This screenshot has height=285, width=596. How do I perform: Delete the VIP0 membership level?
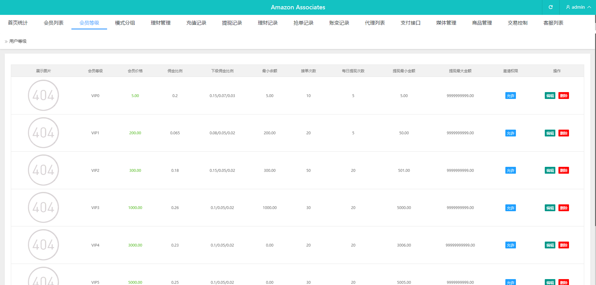pos(563,96)
